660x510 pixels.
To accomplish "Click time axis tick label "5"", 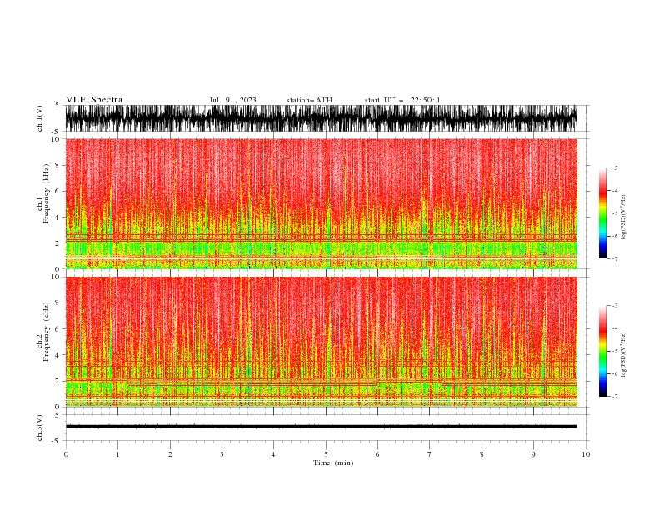I will [x=326, y=454].
